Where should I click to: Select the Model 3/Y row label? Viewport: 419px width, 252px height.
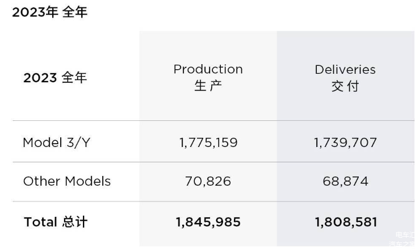click(56, 142)
